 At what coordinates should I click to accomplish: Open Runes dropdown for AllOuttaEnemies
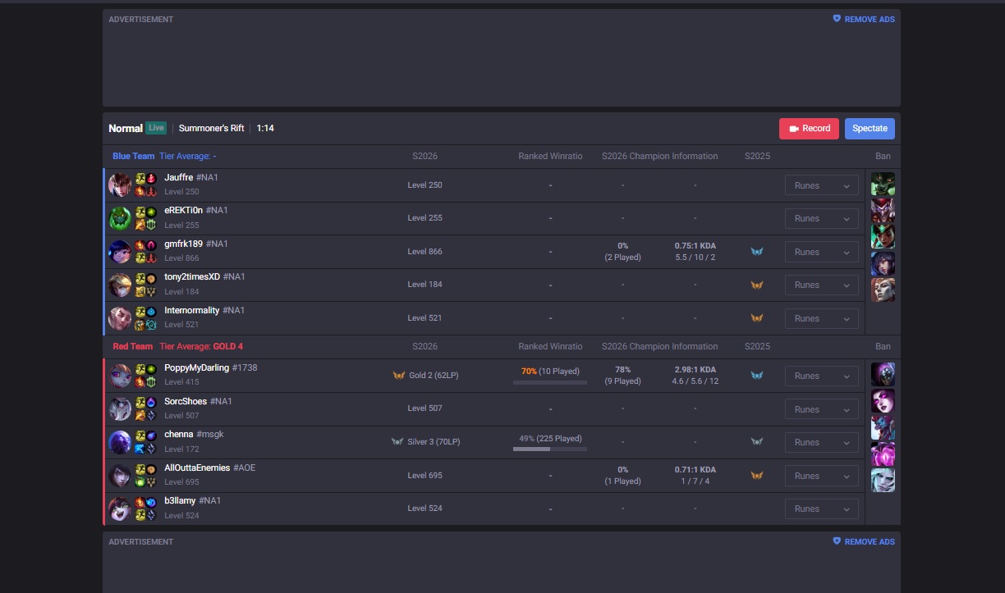822,476
